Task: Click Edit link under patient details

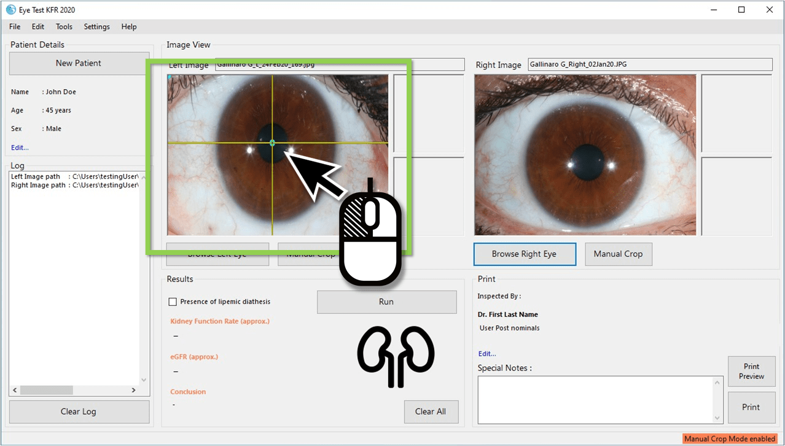Action: point(20,147)
